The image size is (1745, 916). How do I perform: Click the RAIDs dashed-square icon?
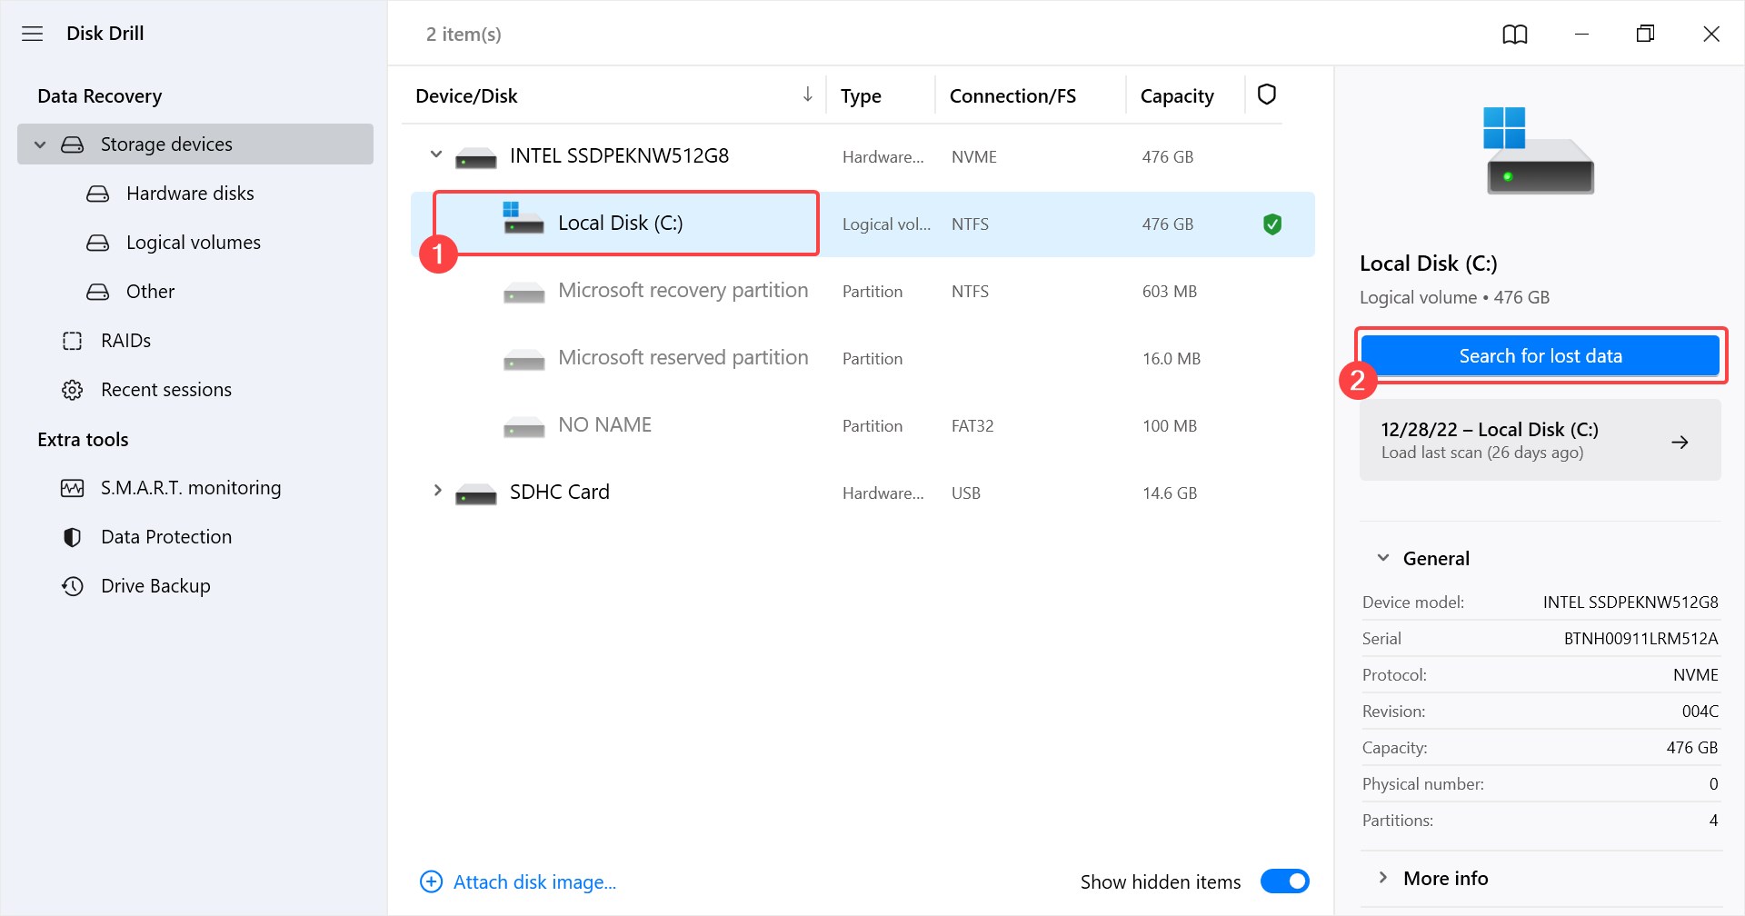click(x=73, y=341)
